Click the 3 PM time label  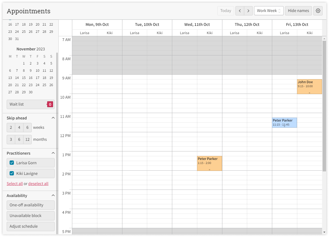click(66, 193)
